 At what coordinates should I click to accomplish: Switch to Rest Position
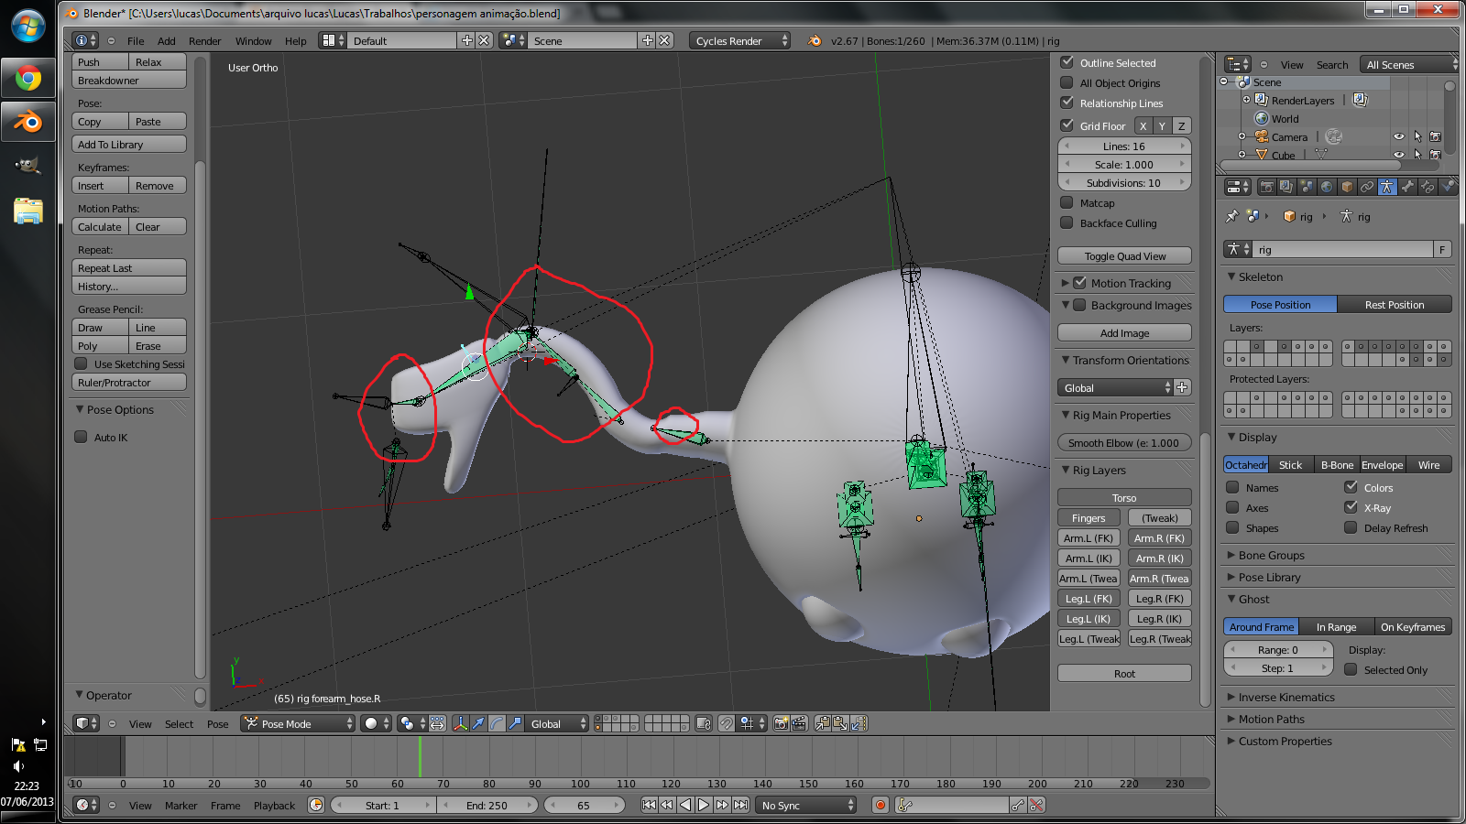pyautogui.click(x=1395, y=305)
